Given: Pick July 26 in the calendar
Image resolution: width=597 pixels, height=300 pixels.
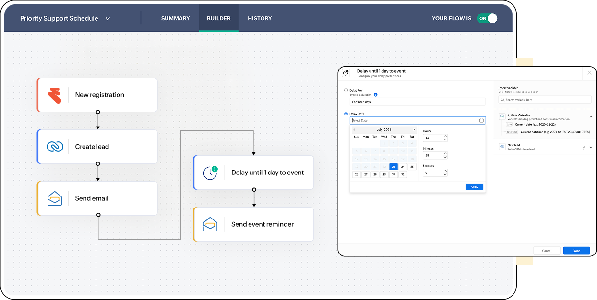Looking at the screenshot, I should (357, 174).
